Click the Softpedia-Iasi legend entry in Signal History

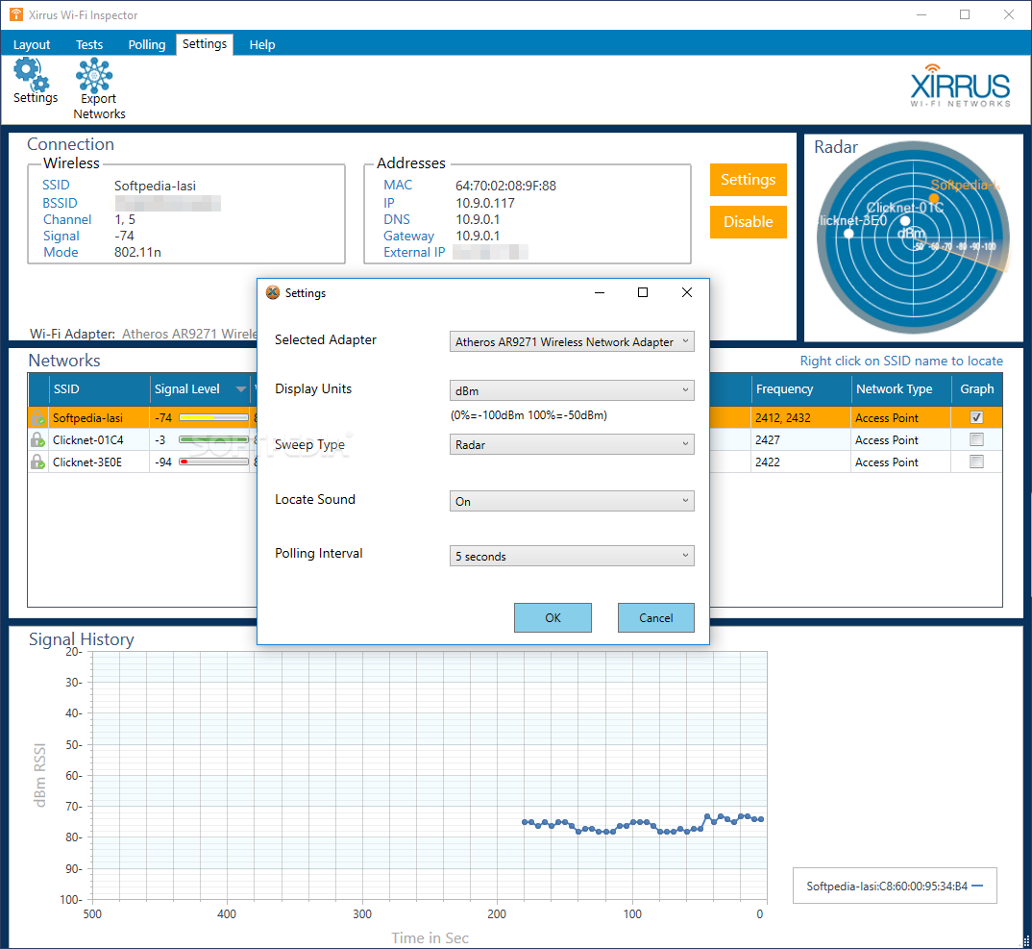pyautogui.click(x=895, y=887)
